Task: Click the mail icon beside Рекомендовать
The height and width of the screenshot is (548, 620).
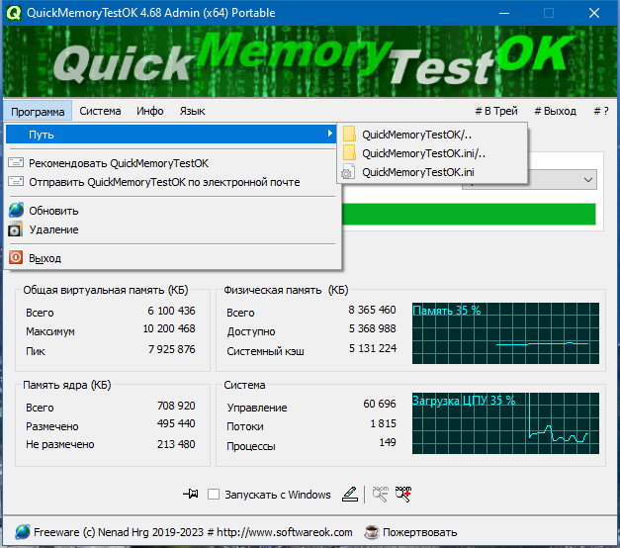Action: click(x=16, y=162)
